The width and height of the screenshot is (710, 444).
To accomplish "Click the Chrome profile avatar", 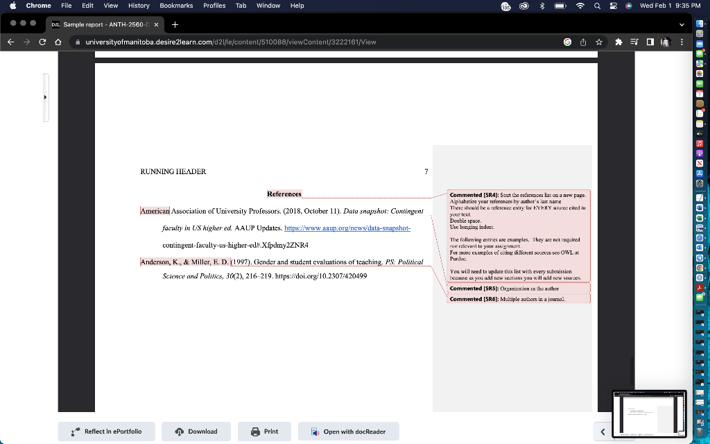I will click(666, 42).
